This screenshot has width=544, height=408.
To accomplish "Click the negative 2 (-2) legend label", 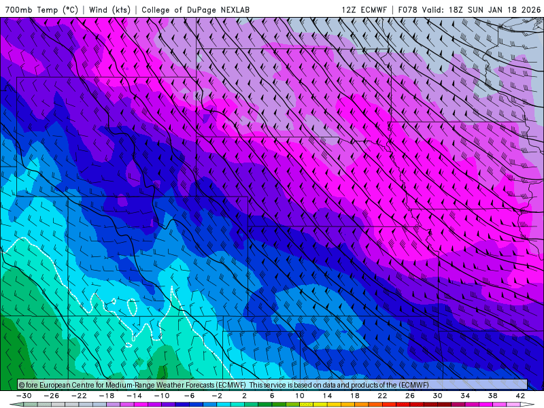I will [217, 396].
